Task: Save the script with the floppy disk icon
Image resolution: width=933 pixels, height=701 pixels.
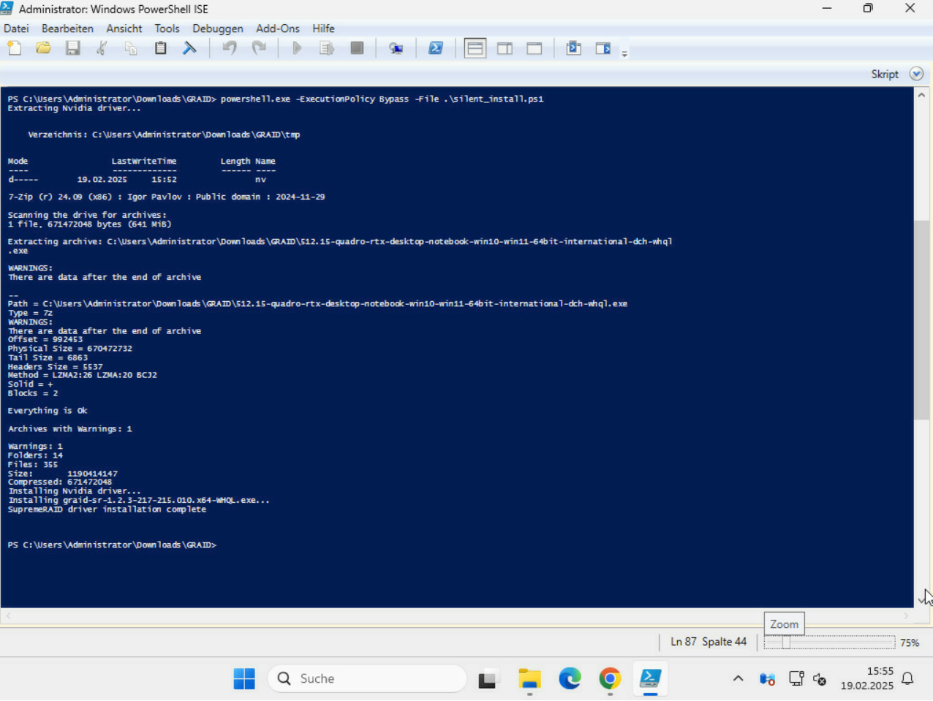Action: click(73, 48)
